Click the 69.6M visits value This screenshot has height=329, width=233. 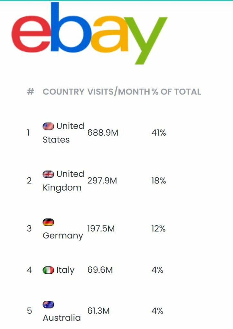click(x=100, y=270)
